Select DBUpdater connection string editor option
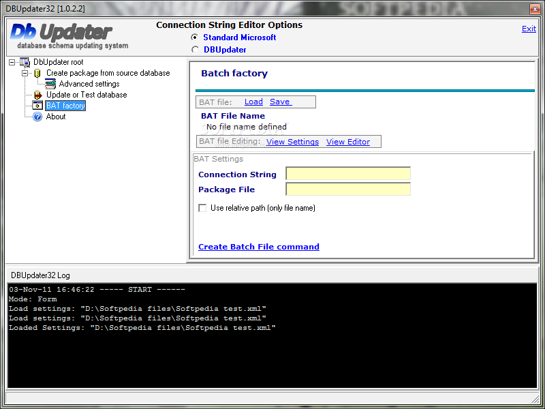The image size is (545, 409). point(195,50)
